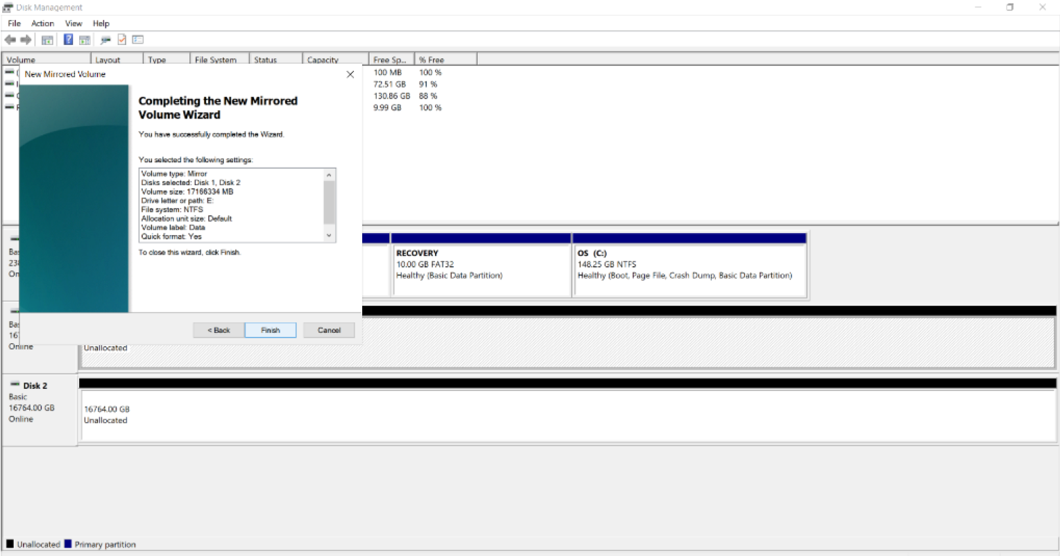The image size is (1060, 556).
Task: Select the Disk 2 label panel
Action: pyautogui.click(x=40, y=410)
